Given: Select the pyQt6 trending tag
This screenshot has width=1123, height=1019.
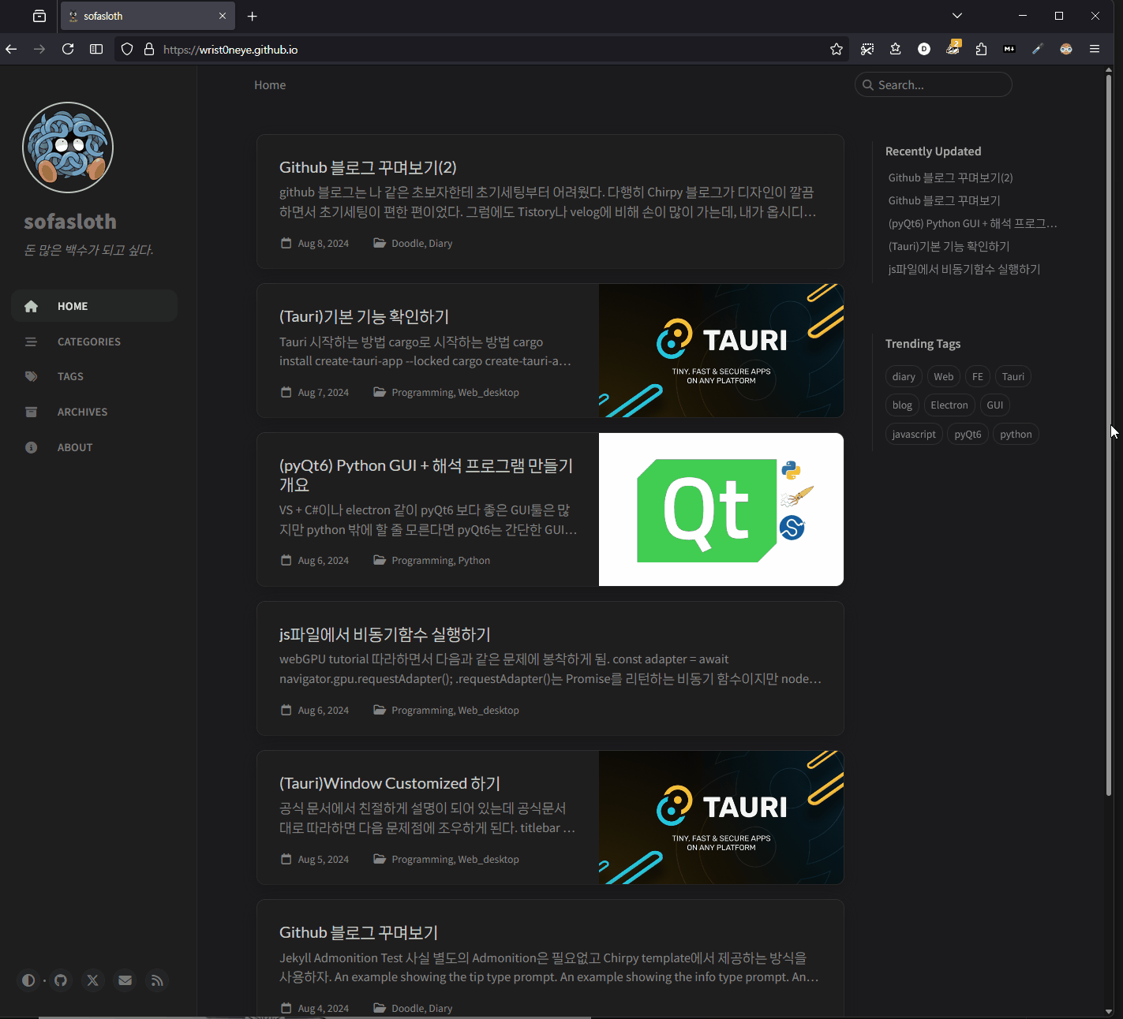Looking at the screenshot, I should point(968,434).
